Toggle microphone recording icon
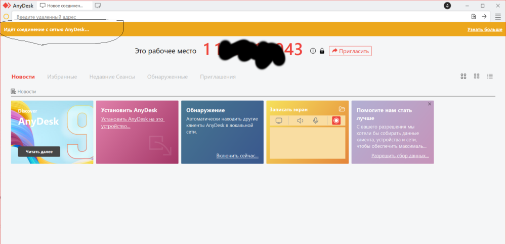Viewport: 506px width, 244px height. (316, 120)
